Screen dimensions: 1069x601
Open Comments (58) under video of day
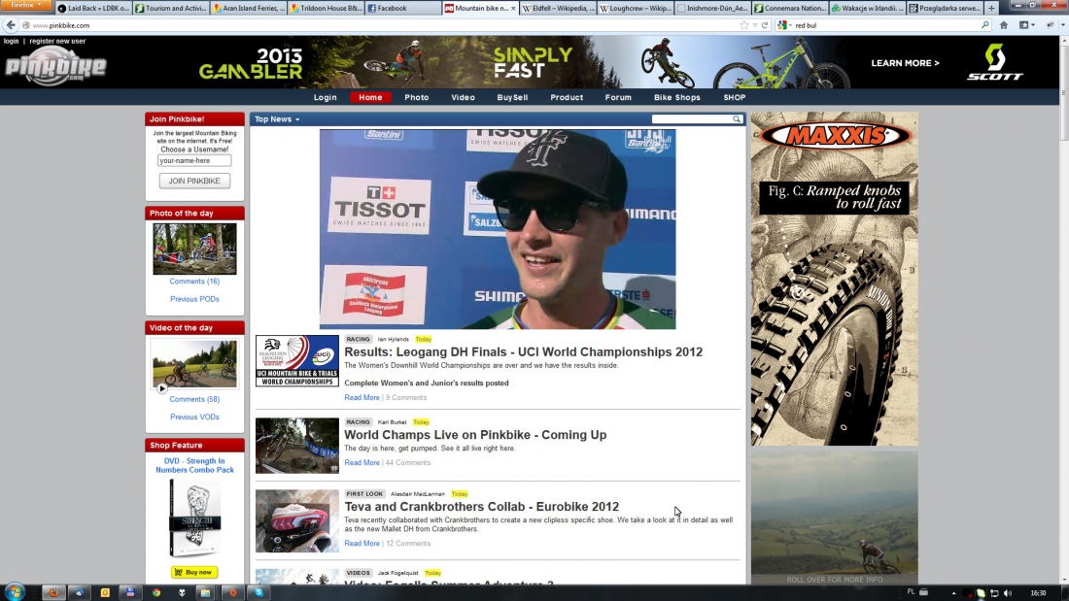[x=194, y=399]
